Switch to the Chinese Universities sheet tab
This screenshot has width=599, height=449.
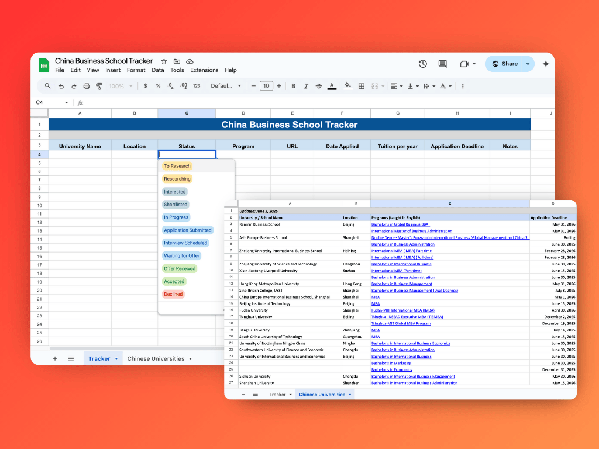pyautogui.click(x=156, y=358)
